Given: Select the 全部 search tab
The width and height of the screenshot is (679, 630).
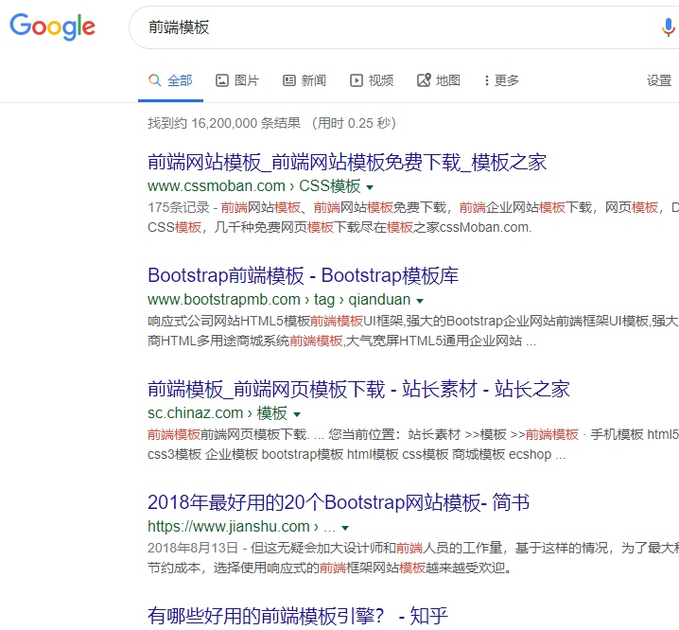Looking at the screenshot, I should pos(170,80).
